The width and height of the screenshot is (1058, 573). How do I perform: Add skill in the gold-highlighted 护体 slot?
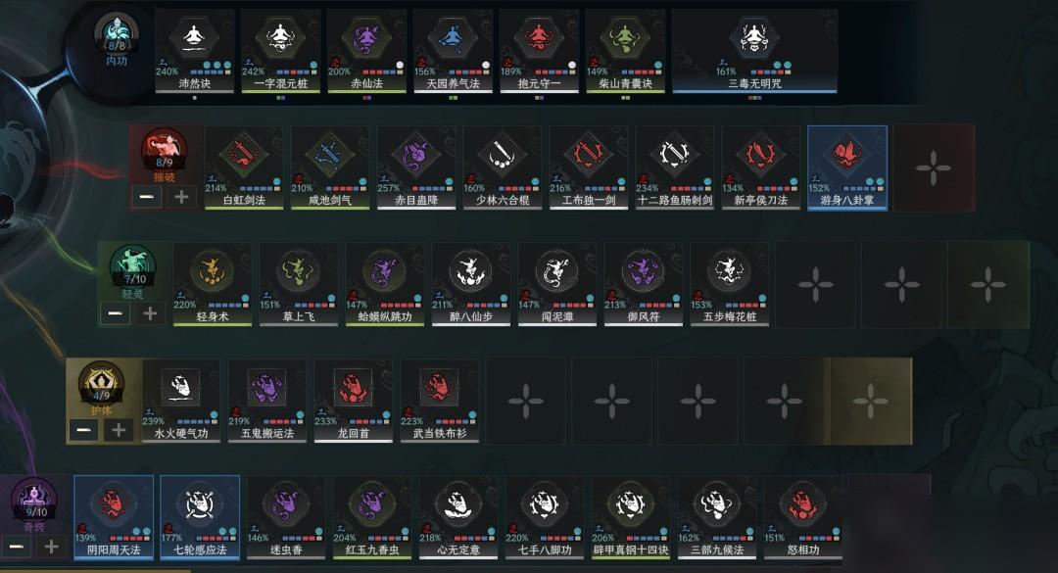tap(871, 401)
